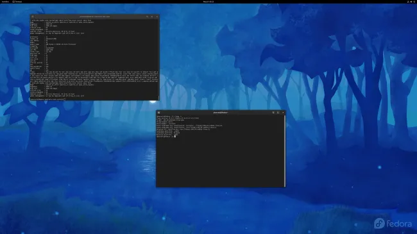Click scrollbar of lower terminal window
The image size is (417, 234).
(285, 151)
